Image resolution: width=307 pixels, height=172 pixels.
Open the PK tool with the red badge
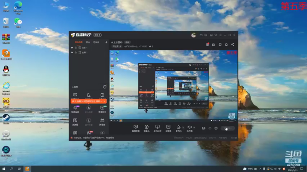click(x=89, y=133)
